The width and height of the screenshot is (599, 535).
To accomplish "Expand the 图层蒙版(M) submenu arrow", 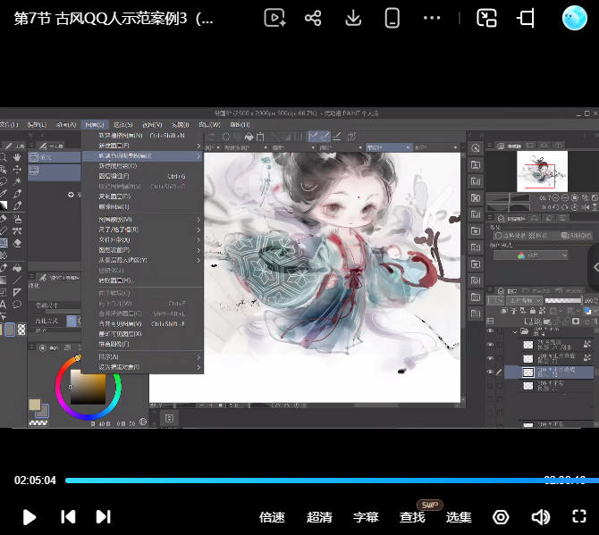I will coord(198,220).
